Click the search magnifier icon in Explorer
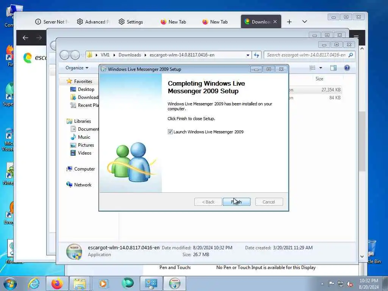The width and height of the screenshot is (388, 291). point(350,55)
